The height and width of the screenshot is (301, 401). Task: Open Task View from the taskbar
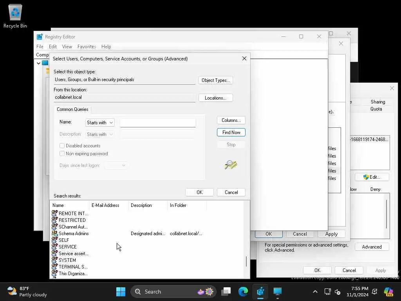226,292
